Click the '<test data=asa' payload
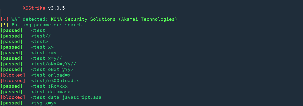This screenshot has width=303, height=106. [51, 92]
